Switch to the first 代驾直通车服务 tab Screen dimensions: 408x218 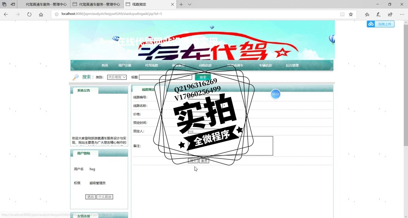coord(42,4)
